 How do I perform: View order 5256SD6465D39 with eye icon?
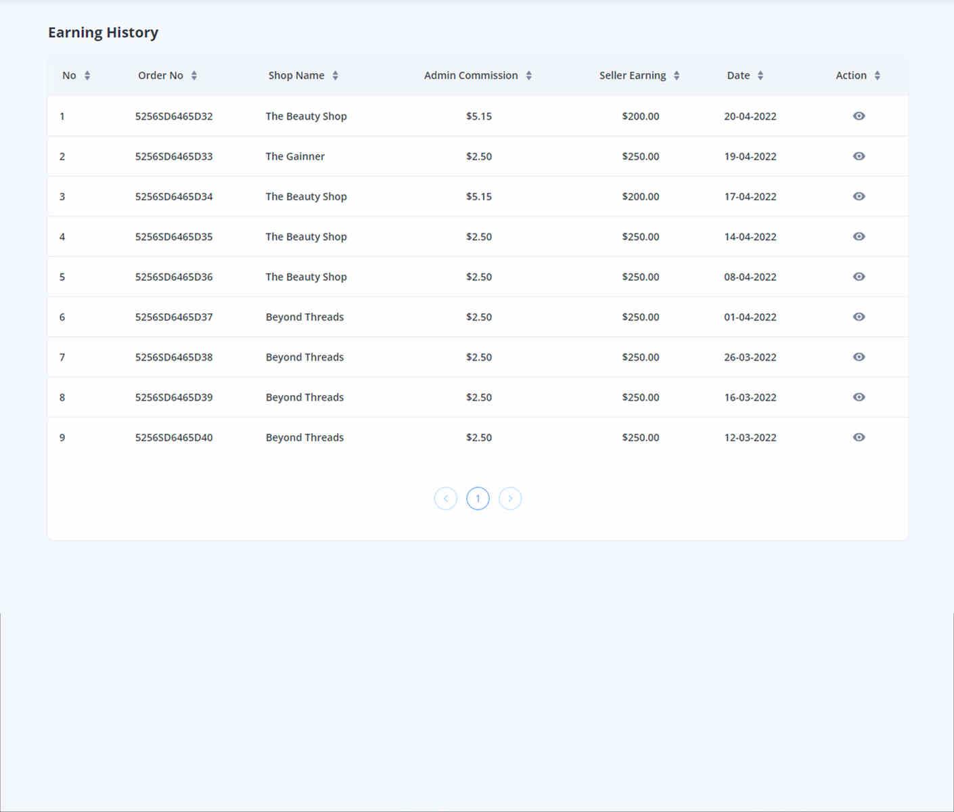coord(859,397)
